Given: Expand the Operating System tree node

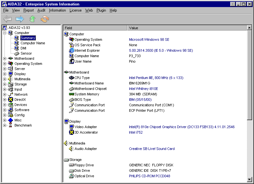Looking at the screenshot, I should [5, 64].
